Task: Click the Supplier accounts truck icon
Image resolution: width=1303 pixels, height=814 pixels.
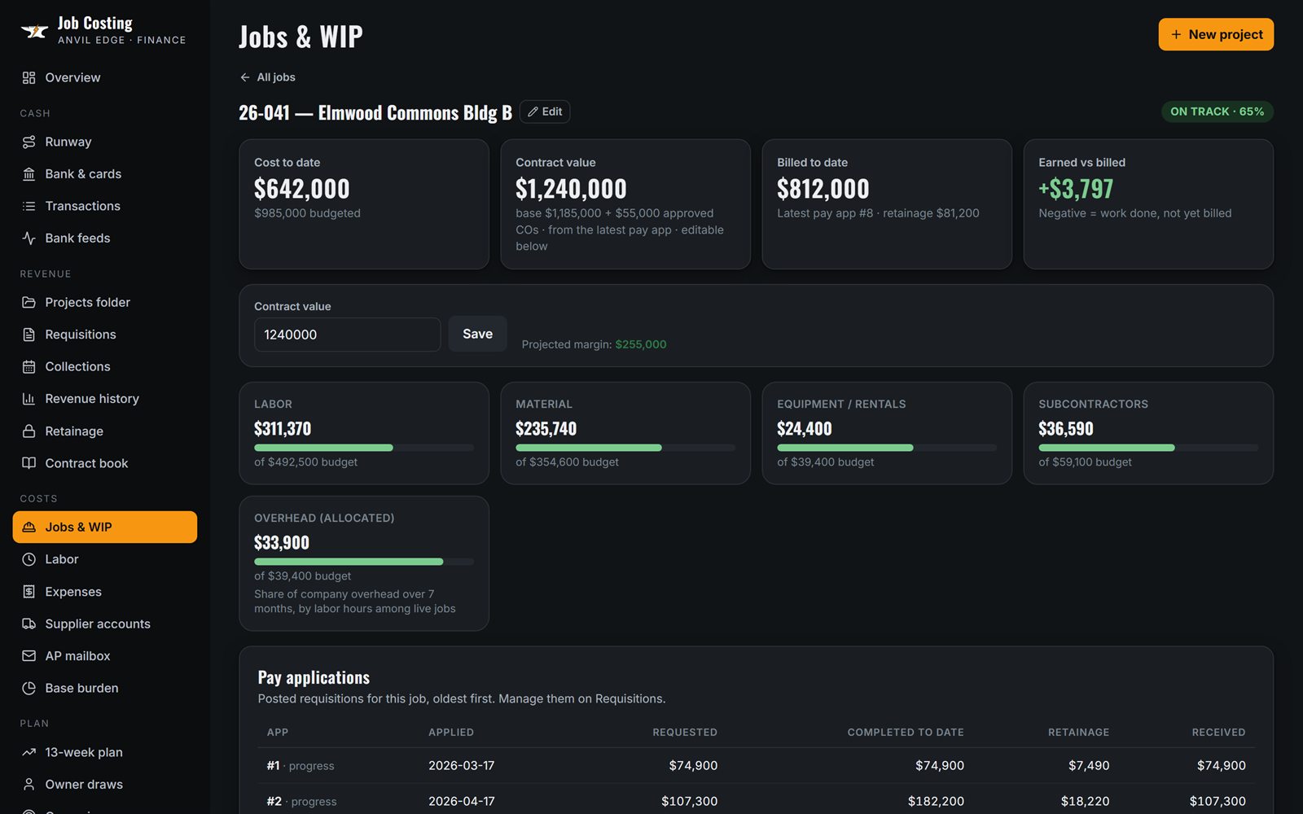Action: (29, 624)
